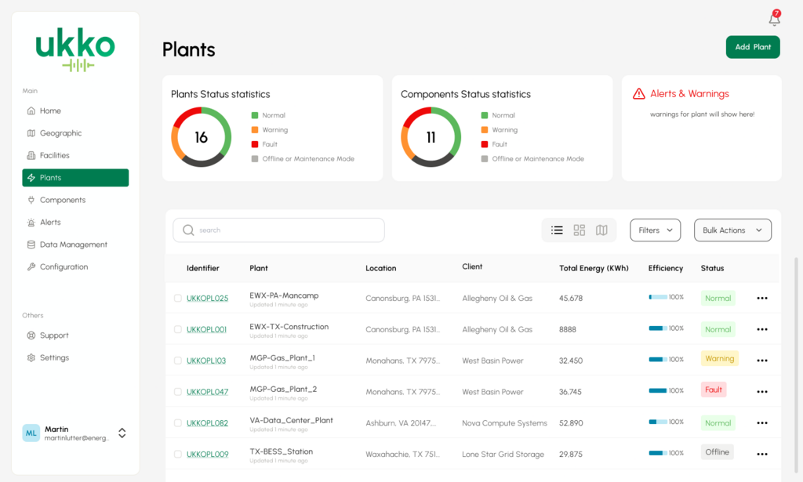The height and width of the screenshot is (482, 803).
Task: Select the UKKOPL103 row checkbox
Action: point(178,361)
